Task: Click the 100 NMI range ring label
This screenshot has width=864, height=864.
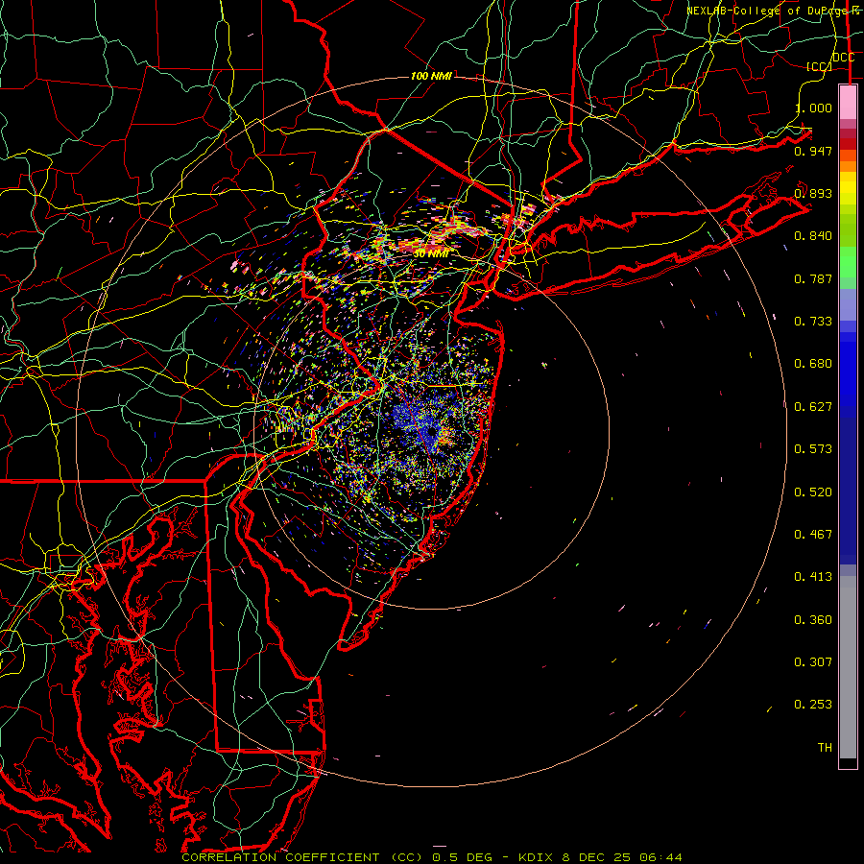Action: click(431, 76)
